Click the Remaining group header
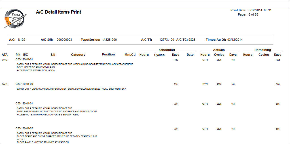 click(263, 50)
